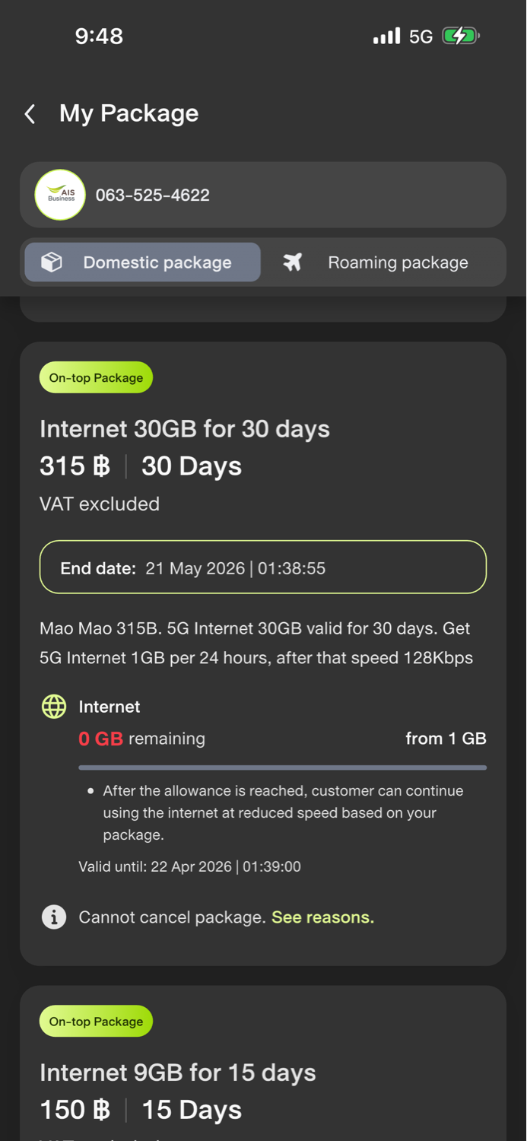Open Internet 9GB for 15 days title
This screenshot has width=527, height=1141.
click(x=177, y=1073)
